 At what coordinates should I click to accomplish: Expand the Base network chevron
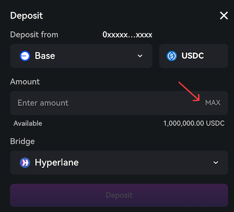click(140, 56)
